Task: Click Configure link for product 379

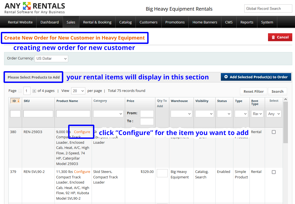Action: point(82,172)
